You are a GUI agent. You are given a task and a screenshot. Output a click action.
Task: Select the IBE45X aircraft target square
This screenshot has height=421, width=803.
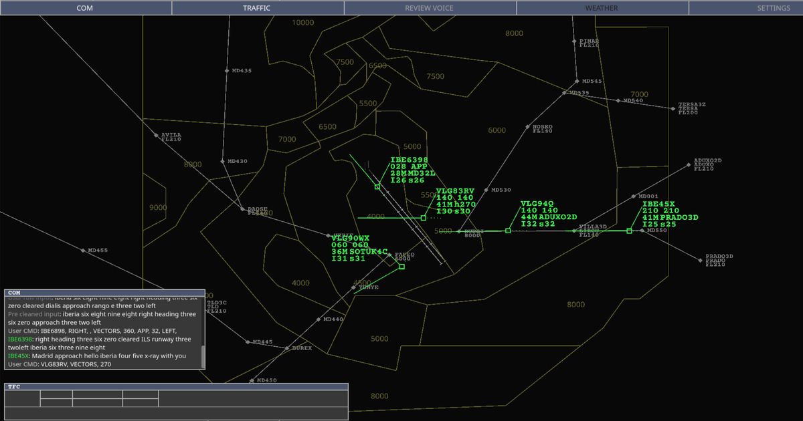(629, 231)
